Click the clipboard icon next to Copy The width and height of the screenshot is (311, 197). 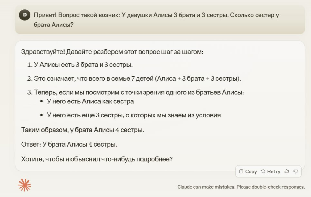241,171
